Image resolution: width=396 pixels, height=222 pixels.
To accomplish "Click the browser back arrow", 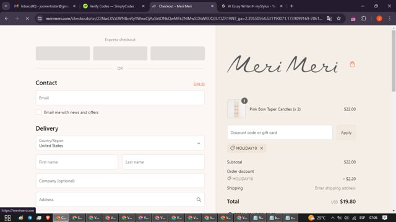I will 7,18.
